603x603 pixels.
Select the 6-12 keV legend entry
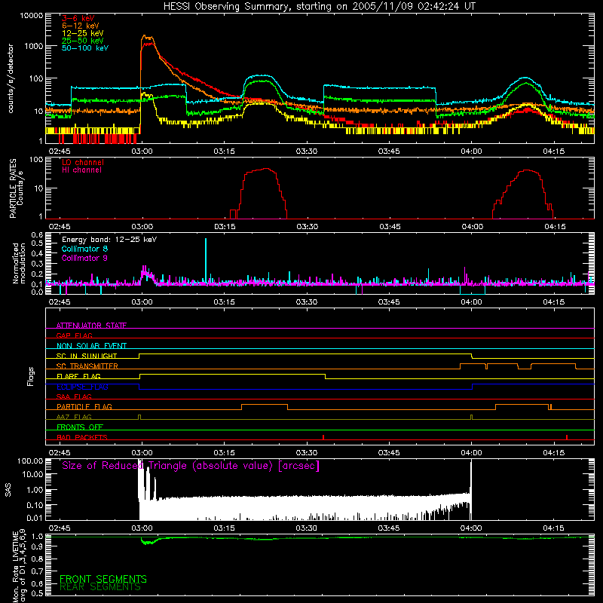[81, 26]
